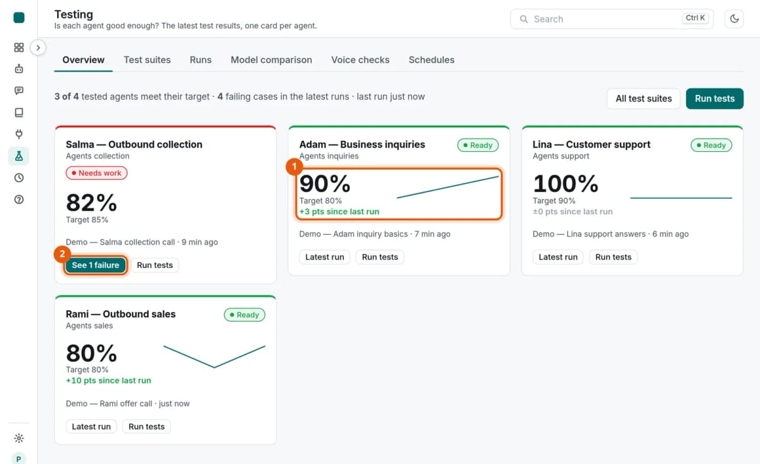The width and height of the screenshot is (760, 464).
Task: Click the teal app logo square
Action: [x=19, y=18]
